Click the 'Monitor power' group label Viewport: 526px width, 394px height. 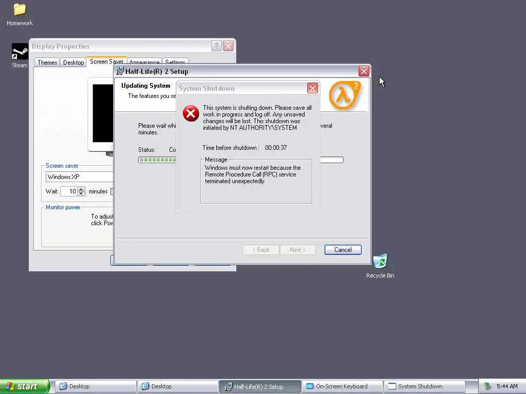point(63,207)
